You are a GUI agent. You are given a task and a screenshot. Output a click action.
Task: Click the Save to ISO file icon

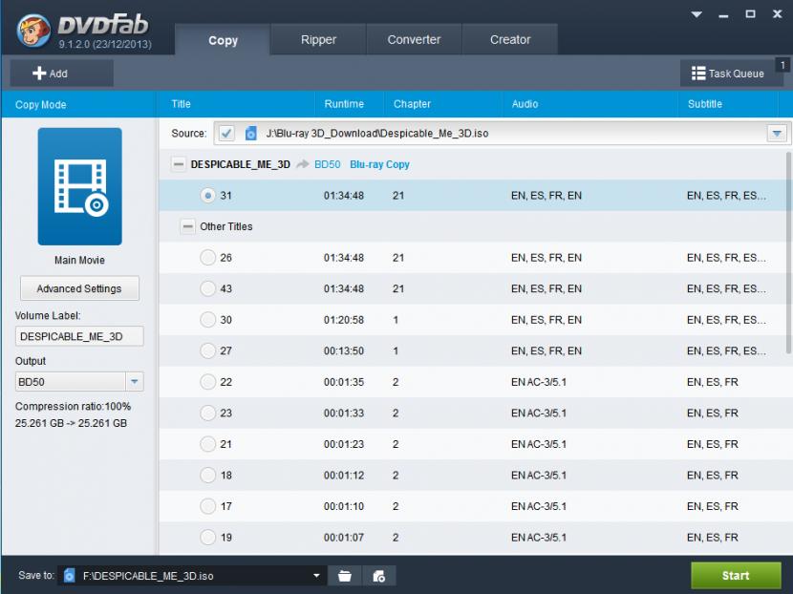click(x=69, y=576)
